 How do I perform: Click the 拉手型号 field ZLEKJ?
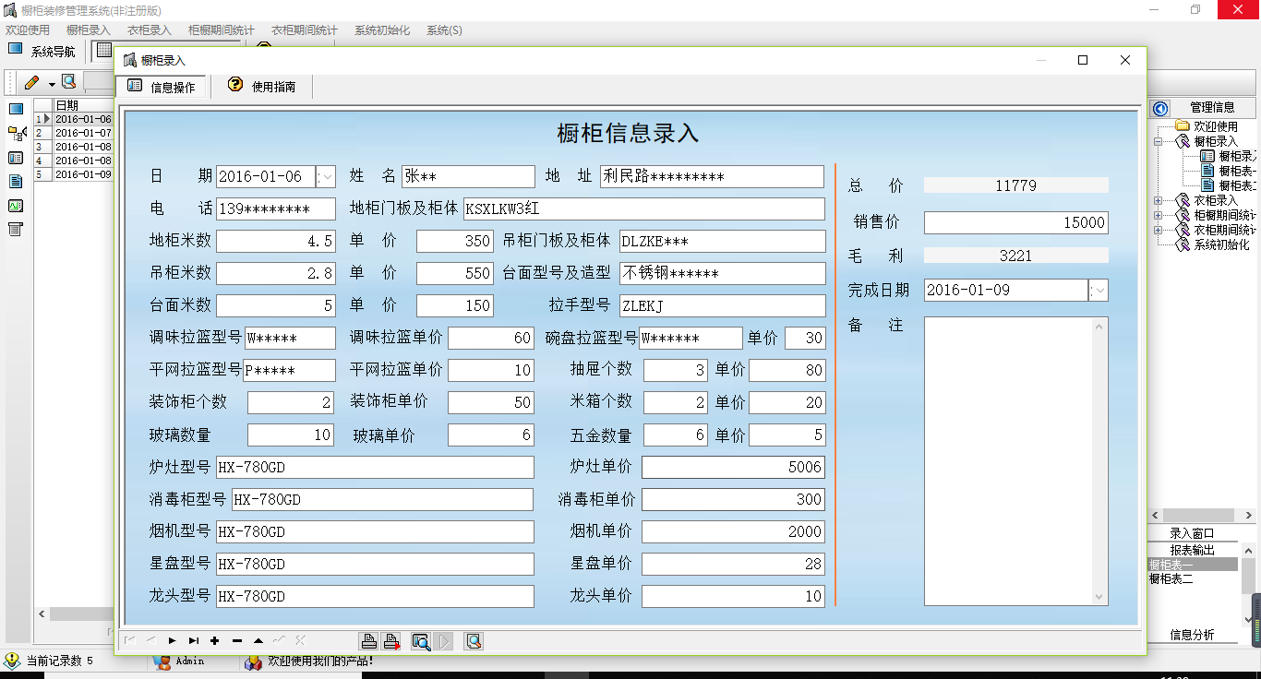point(723,306)
